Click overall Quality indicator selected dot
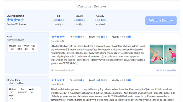The image size is (183, 102). (x=101, y=20)
